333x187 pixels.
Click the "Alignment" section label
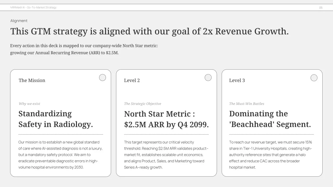coord(19,21)
